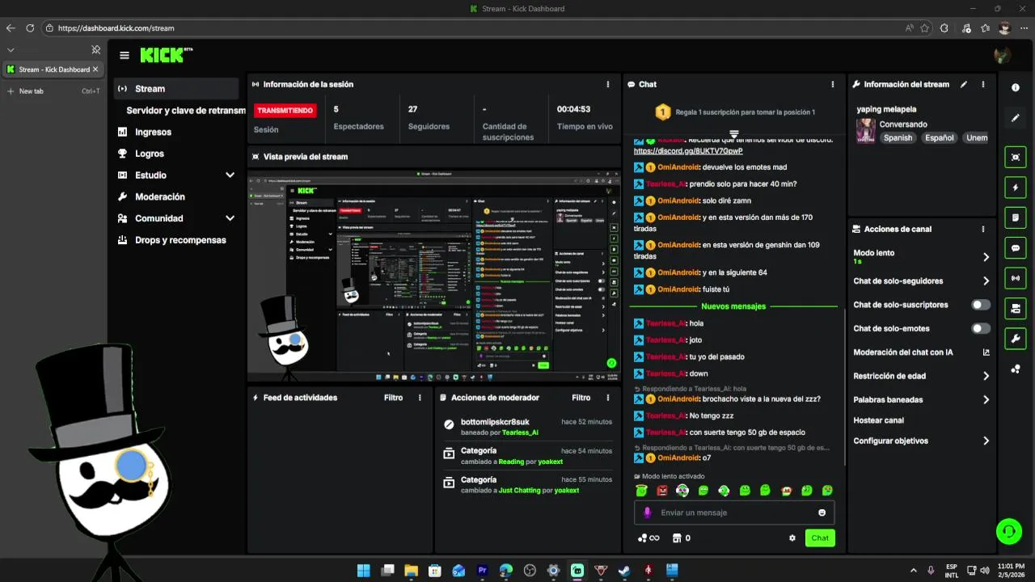The height and width of the screenshot is (582, 1035).
Task: Click the Spanish tag chip
Action: pos(898,137)
